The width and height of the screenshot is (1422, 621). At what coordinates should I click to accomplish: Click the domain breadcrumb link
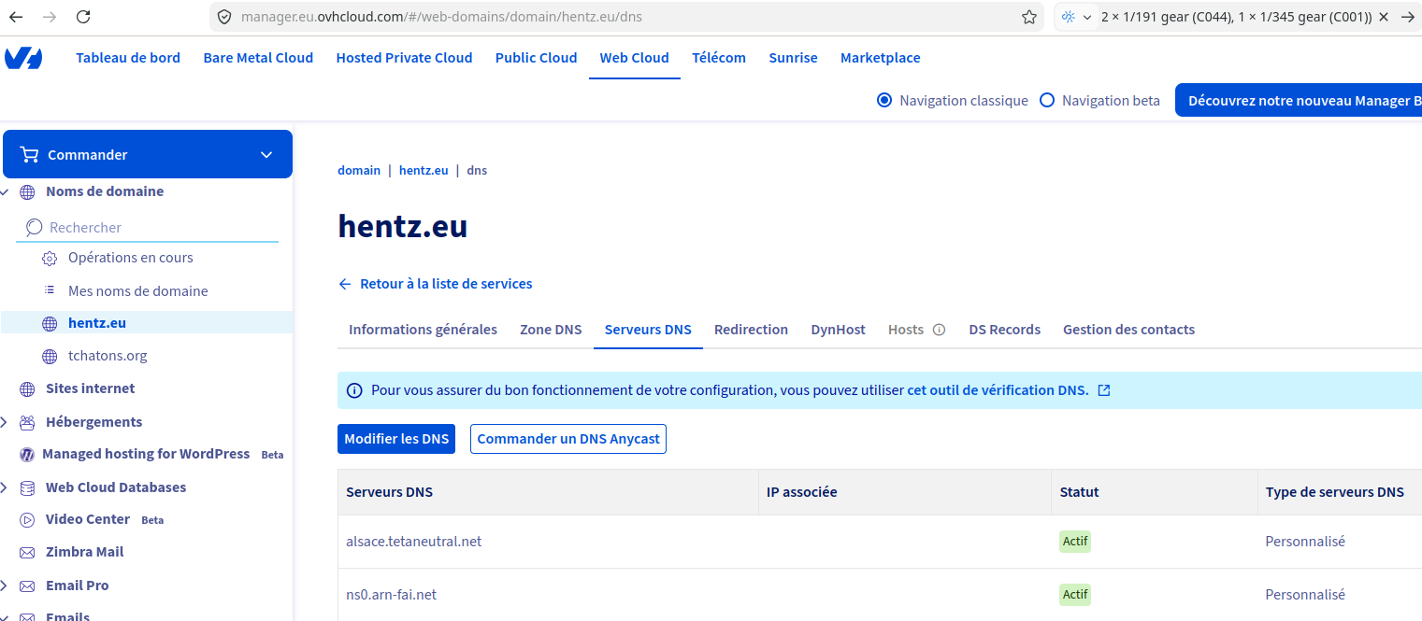[359, 171]
